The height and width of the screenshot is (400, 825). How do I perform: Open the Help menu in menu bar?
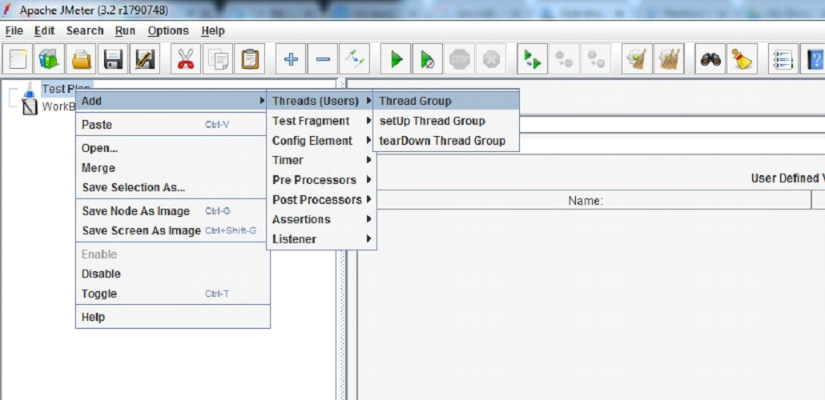click(x=213, y=31)
